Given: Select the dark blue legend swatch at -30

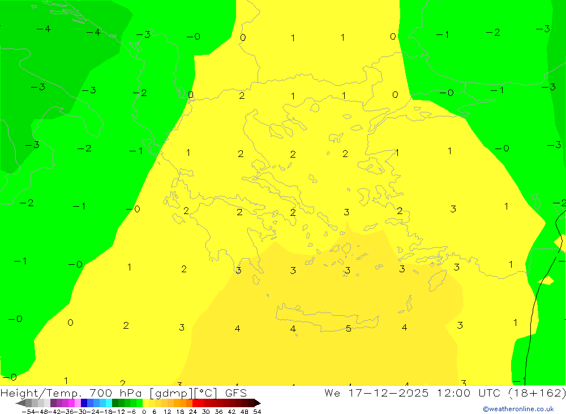Looking at the screenshot, I should 84,403.
